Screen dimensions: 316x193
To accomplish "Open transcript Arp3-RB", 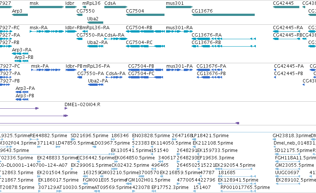I will tap(21, 61).
